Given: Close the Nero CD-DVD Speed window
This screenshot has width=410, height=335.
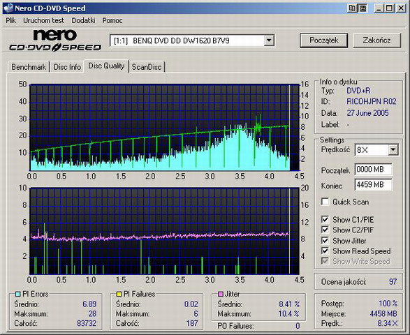Looking at the screenshot, I should (401, 8).
